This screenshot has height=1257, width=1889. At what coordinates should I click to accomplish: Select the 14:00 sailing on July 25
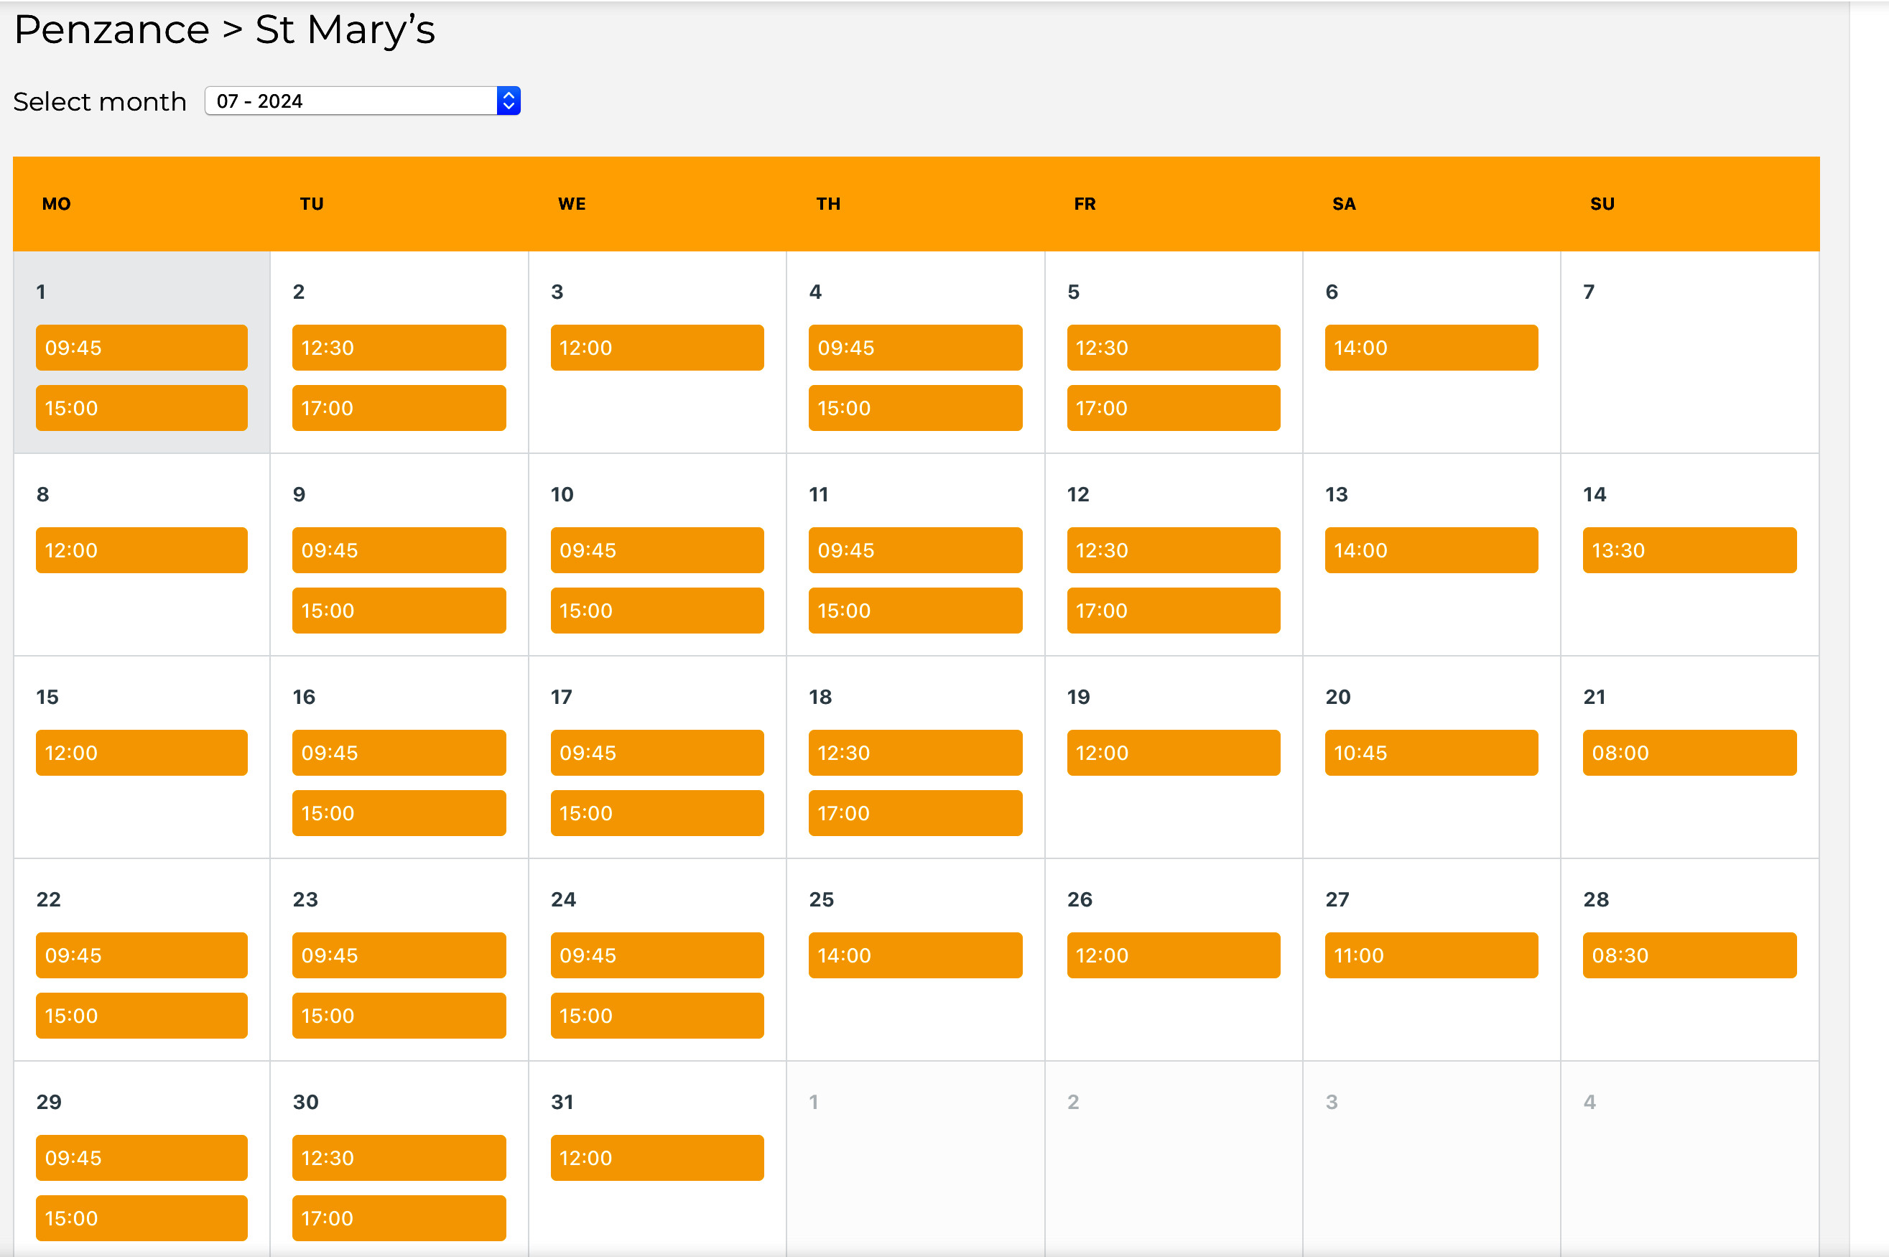pos(914,955)
